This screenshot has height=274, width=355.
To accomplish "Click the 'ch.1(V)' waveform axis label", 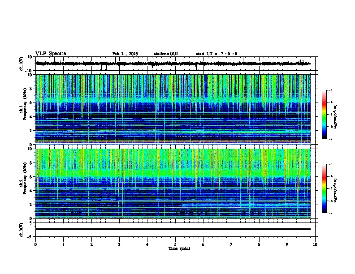I will 22,64.
